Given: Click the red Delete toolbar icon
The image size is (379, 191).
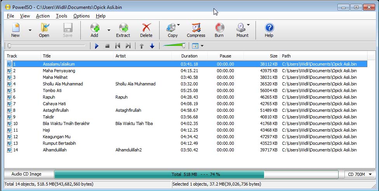Looking at the screenshot, I should pyautogui.click(x=146, y=28).
